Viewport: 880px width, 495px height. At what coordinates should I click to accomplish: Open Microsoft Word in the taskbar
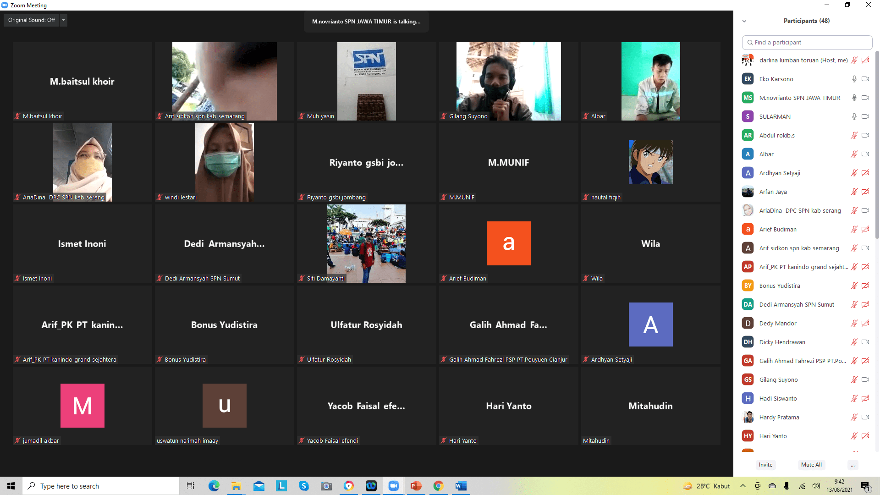pos(461,486)
